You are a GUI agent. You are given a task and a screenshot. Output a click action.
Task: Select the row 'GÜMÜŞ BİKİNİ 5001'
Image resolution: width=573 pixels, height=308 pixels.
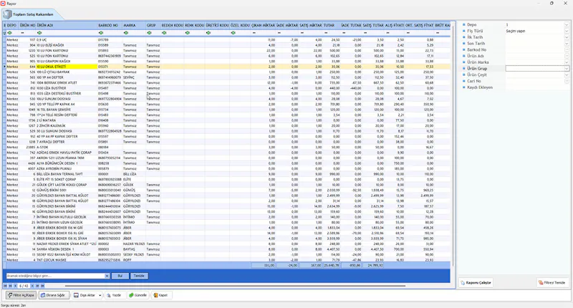coord(228,190)
